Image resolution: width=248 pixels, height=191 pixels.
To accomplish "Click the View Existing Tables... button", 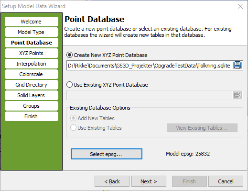I will (202, 128).
